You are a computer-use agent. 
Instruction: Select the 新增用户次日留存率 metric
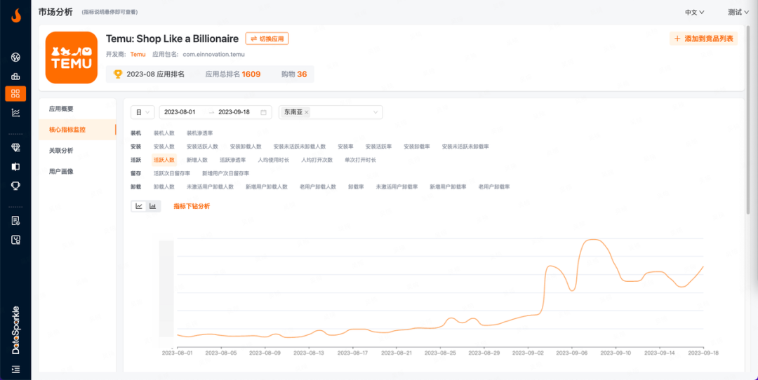(225, 173)
